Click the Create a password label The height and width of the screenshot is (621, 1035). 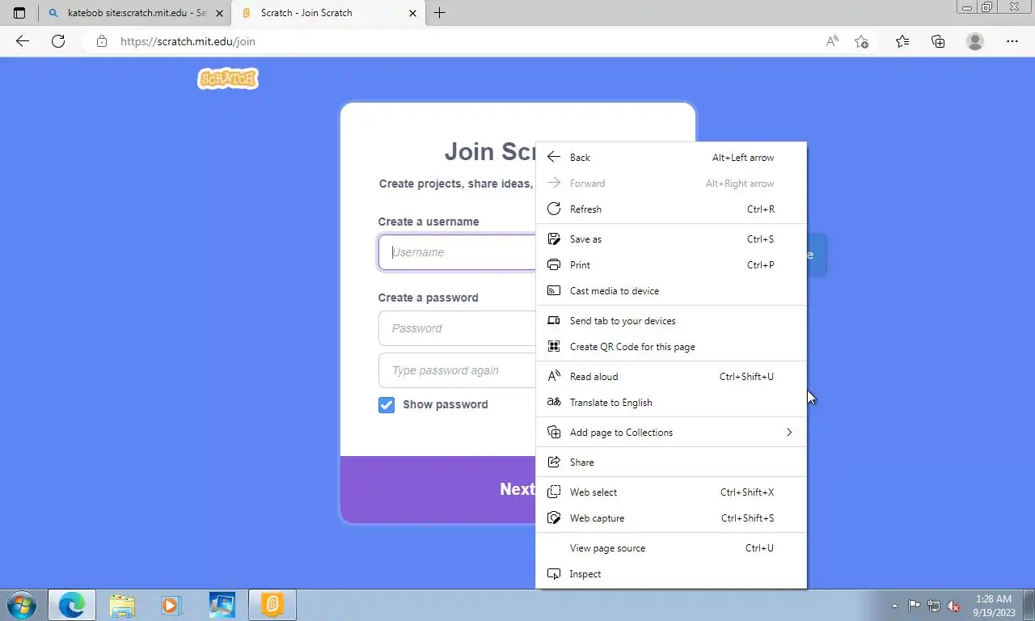tap(429, 298)
